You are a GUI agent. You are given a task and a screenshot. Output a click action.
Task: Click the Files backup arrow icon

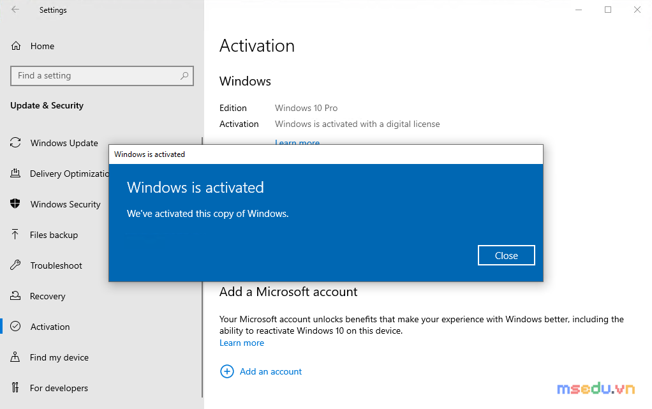[15, 235]
